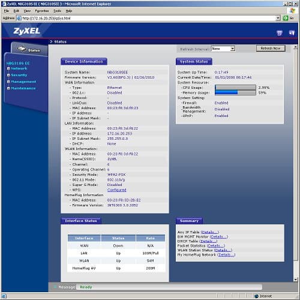This screenshot has height=300, width=300.
Task: Expand the Maintenance tree node
Action: [x=8, y=88]
